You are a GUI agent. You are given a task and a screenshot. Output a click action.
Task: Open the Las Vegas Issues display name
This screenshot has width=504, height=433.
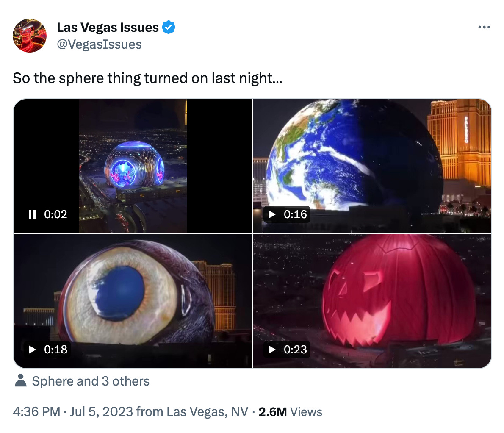pyautogui.click(x=108, y=28)
